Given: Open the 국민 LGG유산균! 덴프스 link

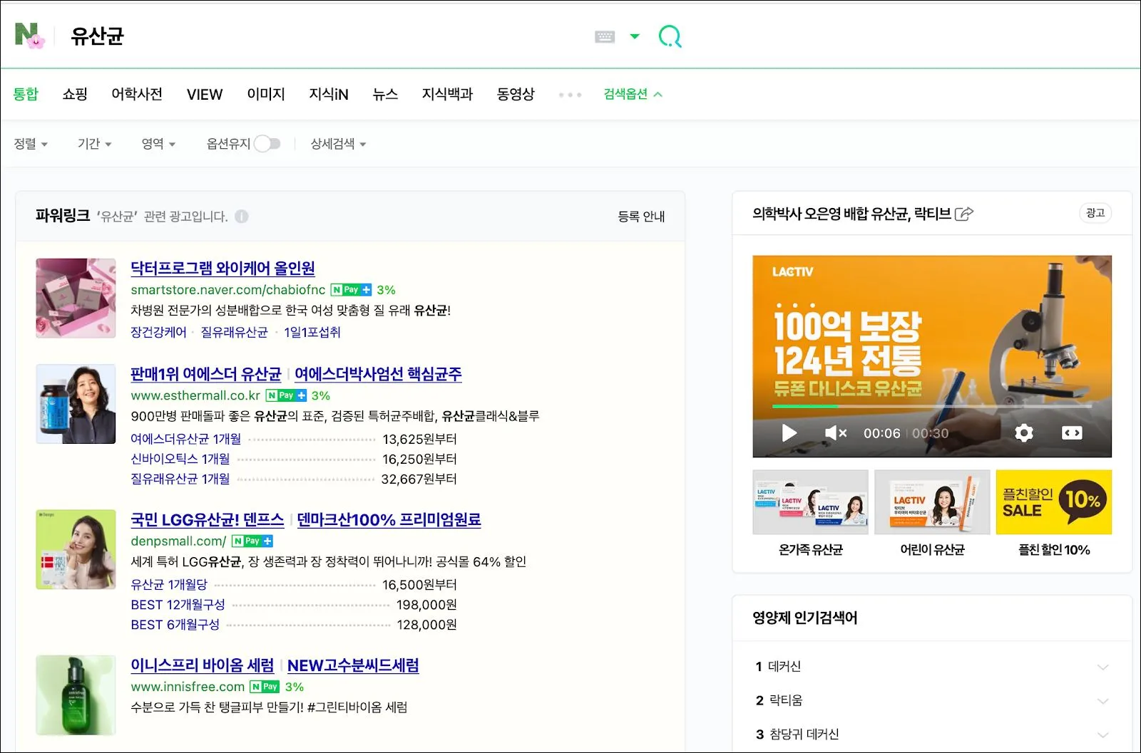Looking at the screenshot, I should [x=208, y=520].
